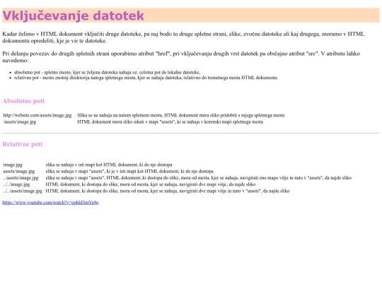Click the 'relativno pot' bullet list item
Viewport: 382px width, 286px height.
[x=146, y=78]
